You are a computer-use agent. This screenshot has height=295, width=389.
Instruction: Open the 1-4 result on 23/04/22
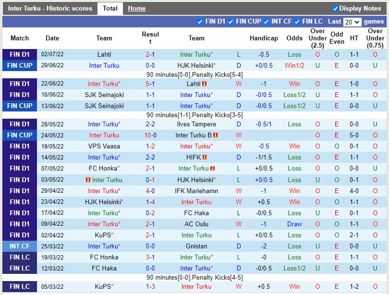pos(150,202)
